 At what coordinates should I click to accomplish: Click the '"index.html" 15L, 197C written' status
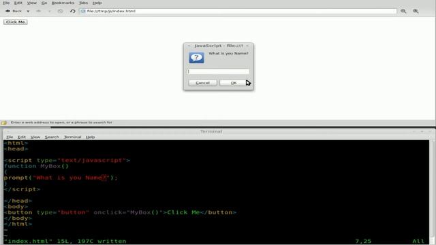65,241
